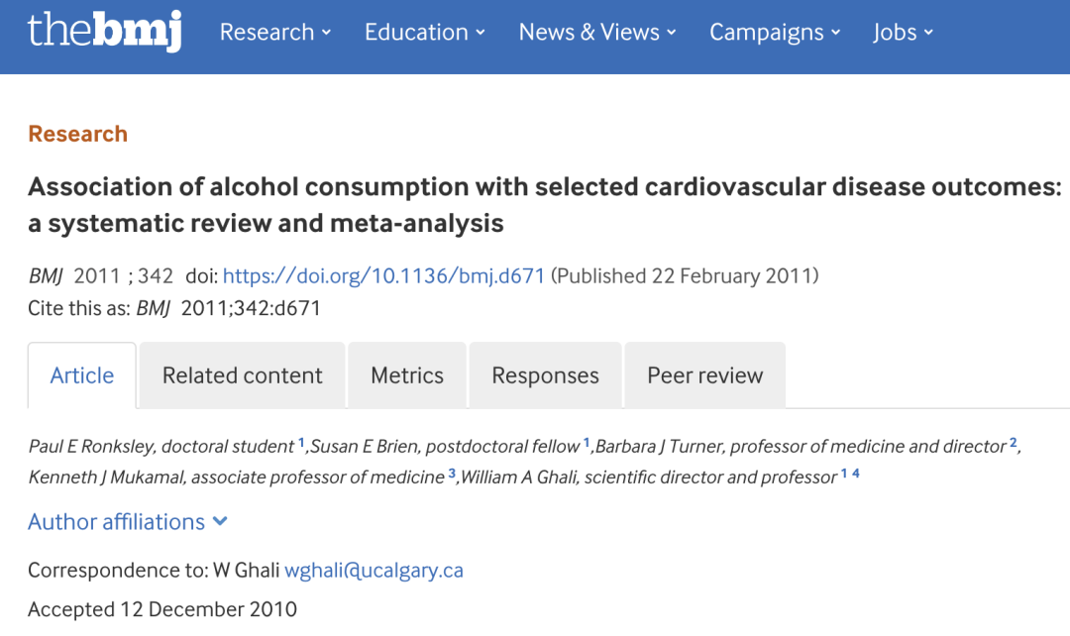Click the Author affiliations chevron icon
Viewport: 1070px width, 636px height.
(x=220, y=522)
